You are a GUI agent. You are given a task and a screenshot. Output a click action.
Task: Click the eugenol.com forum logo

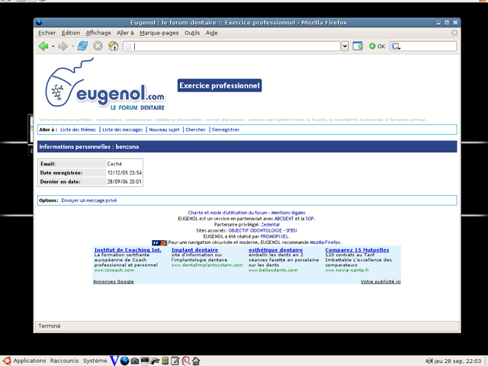pyautogui.click(x=105, y=85)
